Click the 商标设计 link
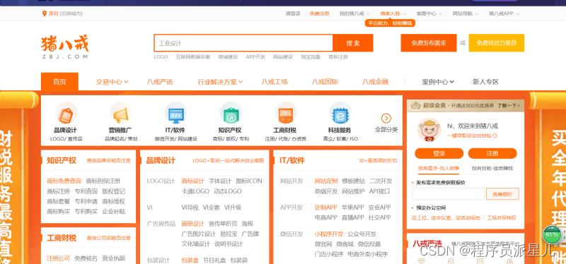The height and width of the screenshot is (264, 566). pos(192,181)
